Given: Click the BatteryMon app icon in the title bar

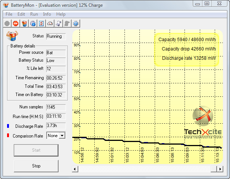Looking at the screenshot, I should point(6,5).
